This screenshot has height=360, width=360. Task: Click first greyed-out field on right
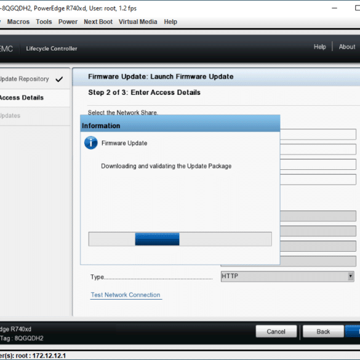point(318,216)
